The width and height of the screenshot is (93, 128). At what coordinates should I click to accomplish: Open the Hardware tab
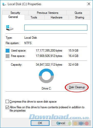(57, 17)
